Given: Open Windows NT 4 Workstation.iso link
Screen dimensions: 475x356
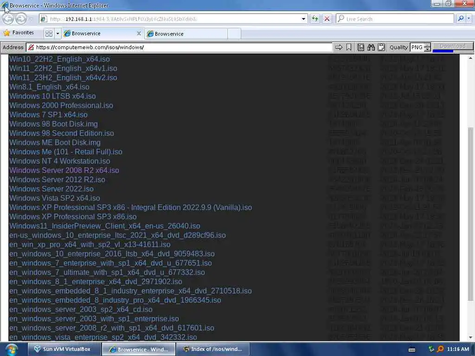Looking at the screenshot, I should 60,161.
